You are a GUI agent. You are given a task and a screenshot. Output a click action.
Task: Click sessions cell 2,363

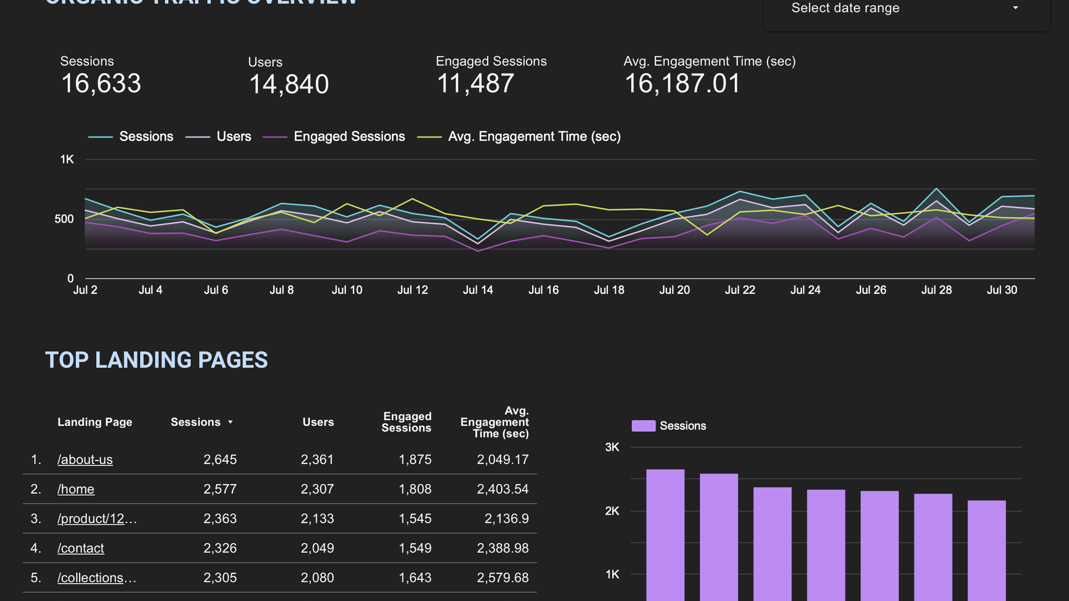click(220, 519)
